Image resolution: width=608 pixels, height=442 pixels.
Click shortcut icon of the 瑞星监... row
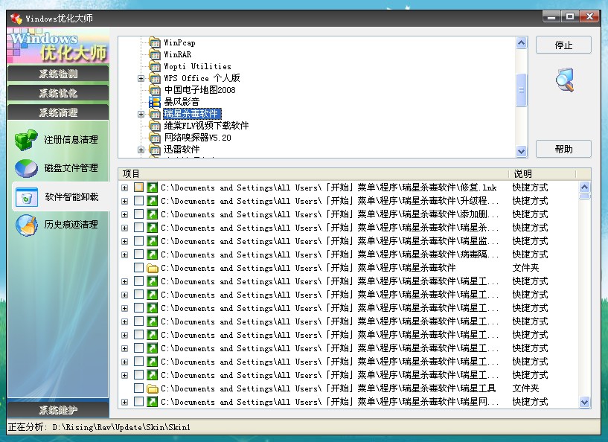(152, 241)
